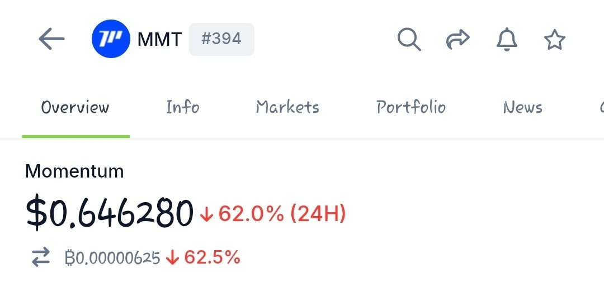Open the partially visible tab after News
Image resolution: width=604 pixels, height=287 pixels.
pos(601,107)
